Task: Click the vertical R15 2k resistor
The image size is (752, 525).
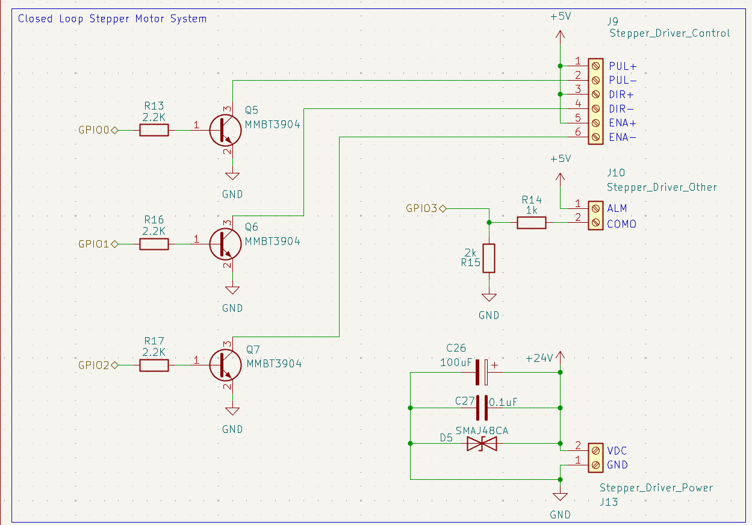Action: [489, 258]
